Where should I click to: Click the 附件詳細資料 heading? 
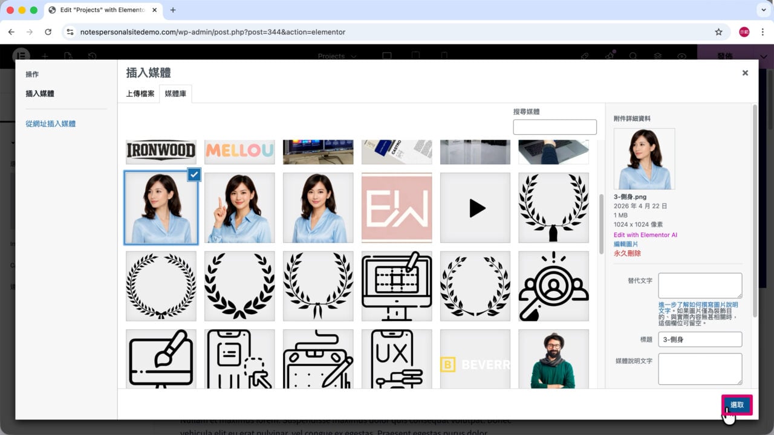point(633,118)
